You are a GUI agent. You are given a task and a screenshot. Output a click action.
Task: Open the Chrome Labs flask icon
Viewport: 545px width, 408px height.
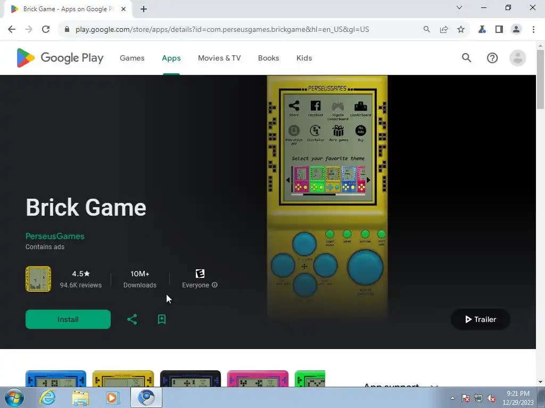click(x=482, y=29)
